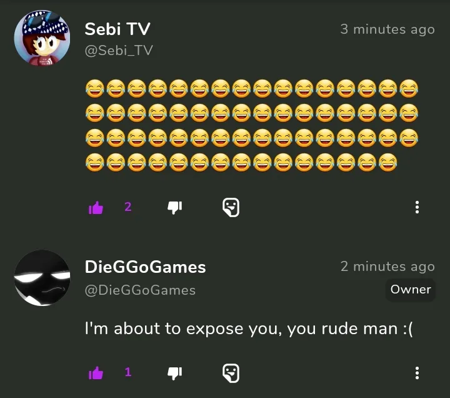Dislike Sebi TV's emoji comment
This screenshot has height=398, width=450.
(x=175, y=208)
